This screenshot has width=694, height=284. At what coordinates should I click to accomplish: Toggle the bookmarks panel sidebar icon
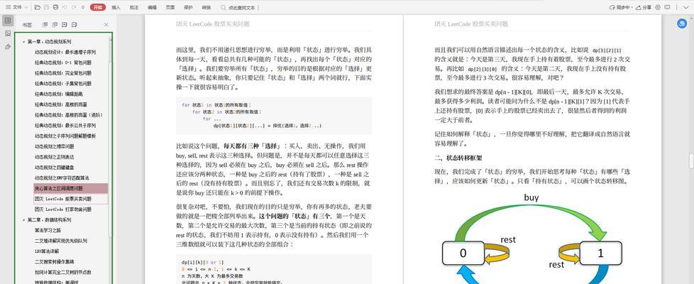point(8,21)
